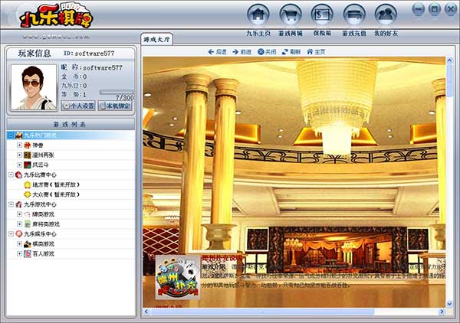460x323 pixels.
Task: Click the player avatar picture
Action: (33, 86)
